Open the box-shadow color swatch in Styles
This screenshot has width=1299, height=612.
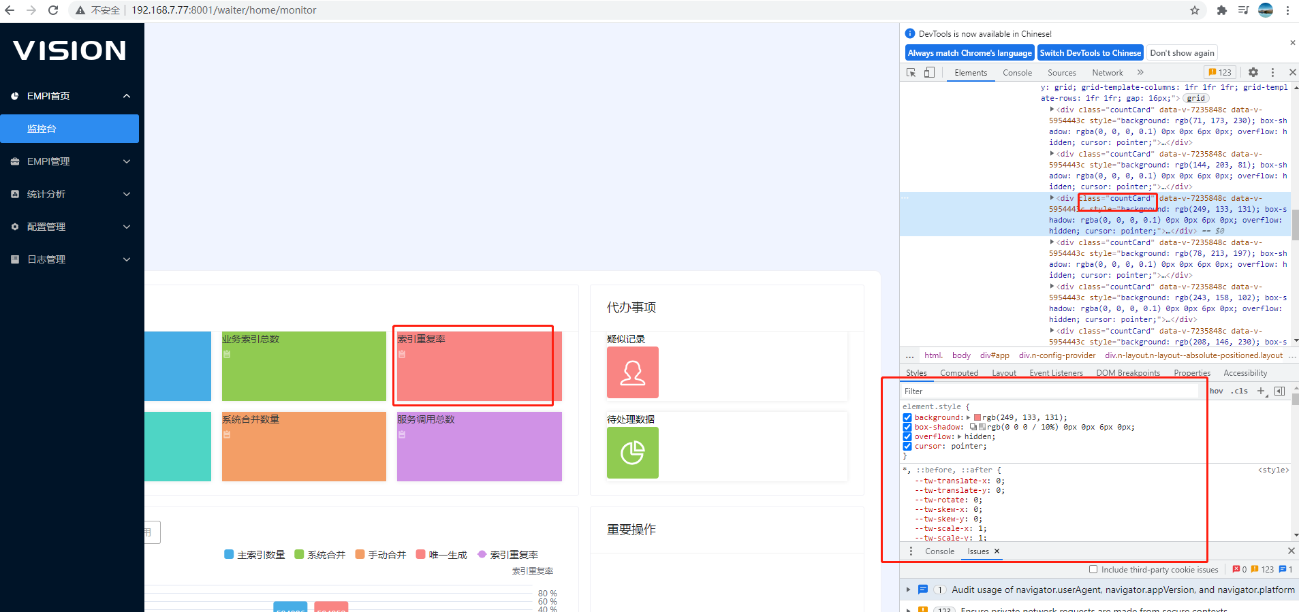click(x=982, y=428)
